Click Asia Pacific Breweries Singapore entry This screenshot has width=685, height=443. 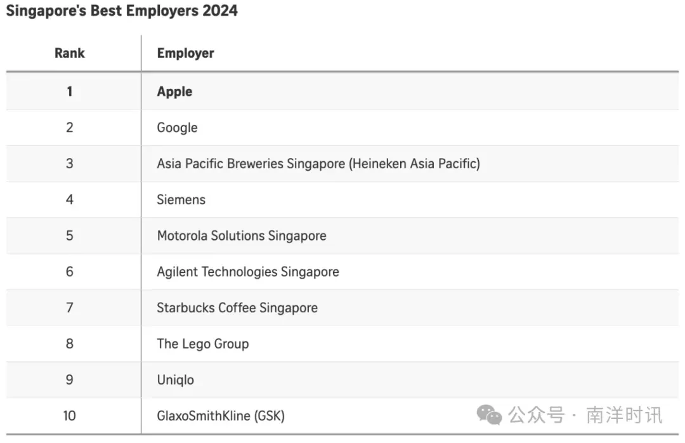coord(318,164)
